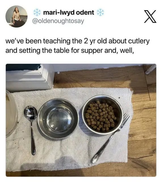This screenshot has height=183, width=166.
Task: Click the tweet text about cutlery
Action: [77, 46]
